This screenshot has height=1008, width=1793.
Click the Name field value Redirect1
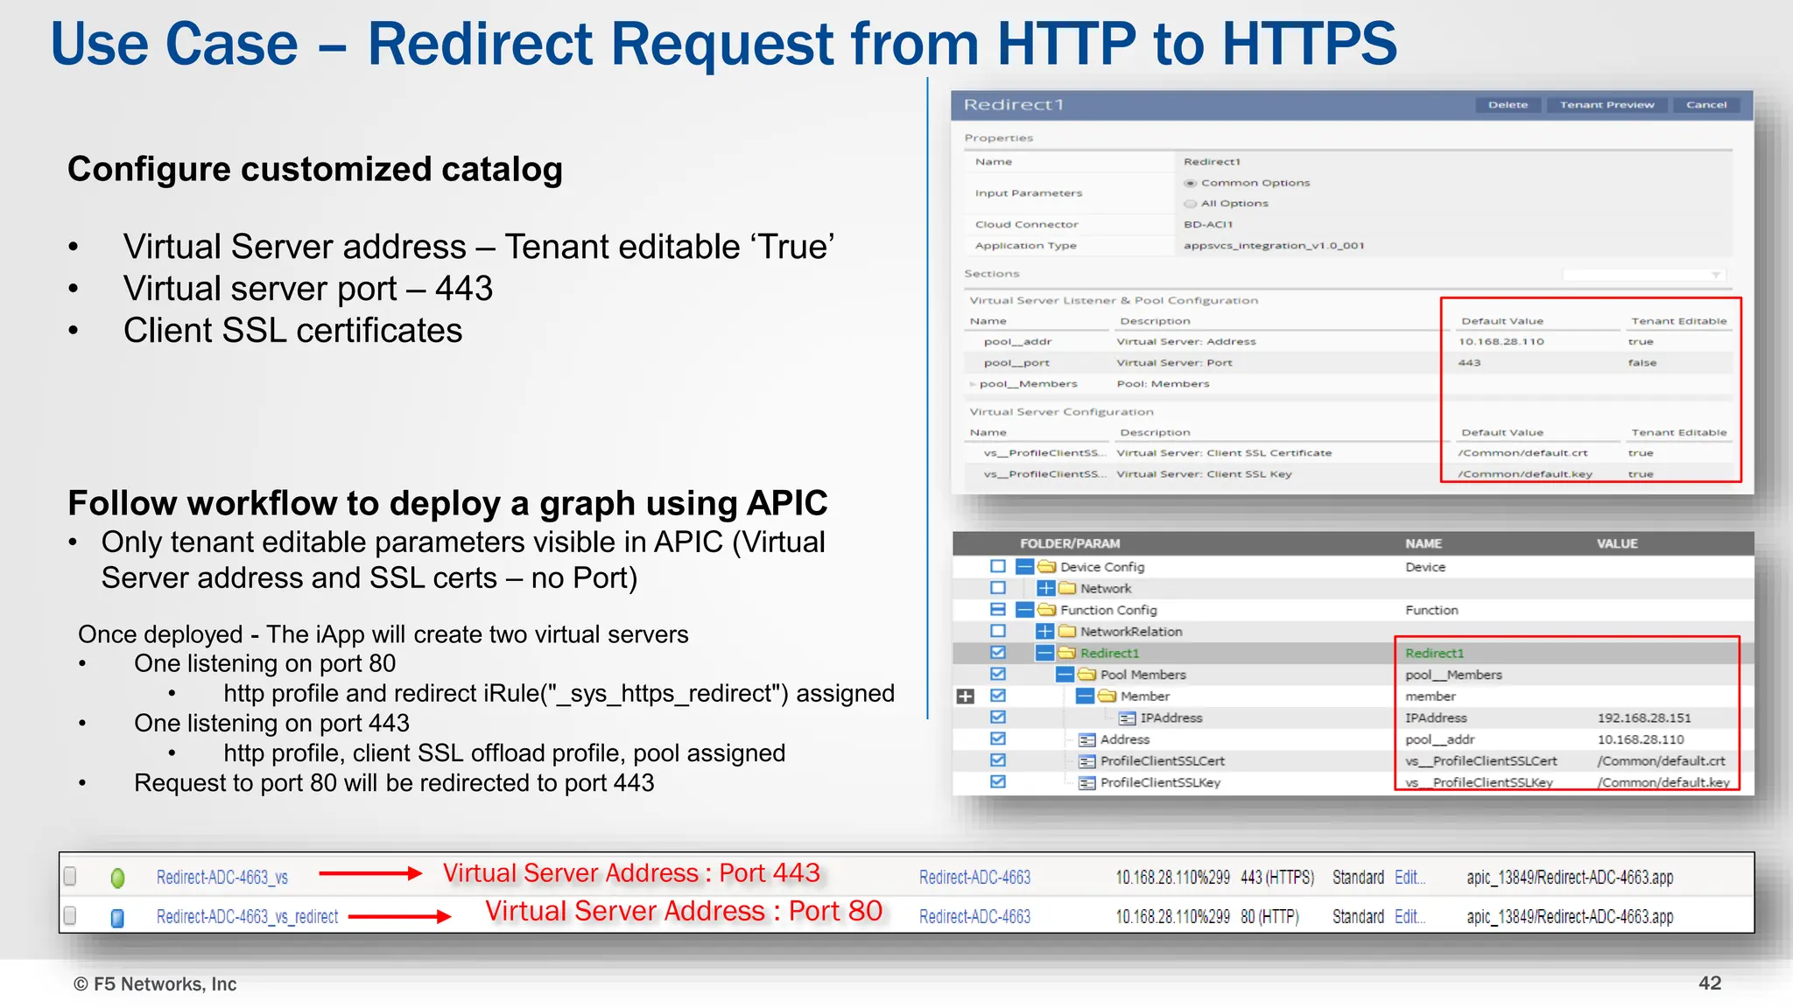point(1212,162)
